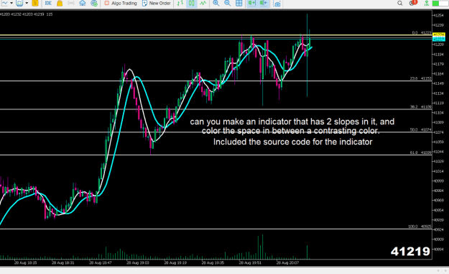Toggle the chart auto scroll button
The width and height of the screenshot is (449, 274).
(251, 3)
